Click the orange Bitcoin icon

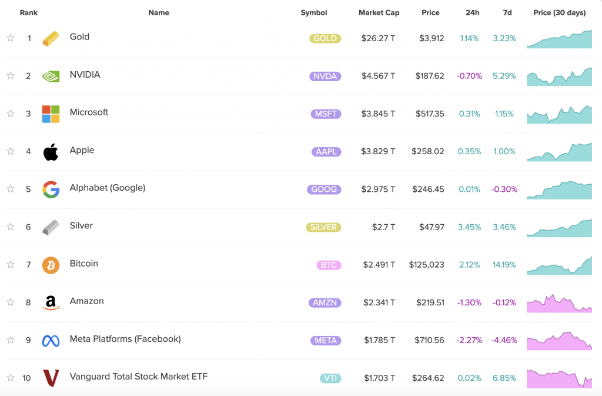coord(51,265)
